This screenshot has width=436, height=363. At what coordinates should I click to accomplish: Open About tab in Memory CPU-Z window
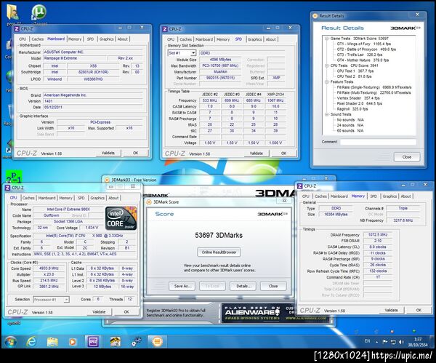405,196
